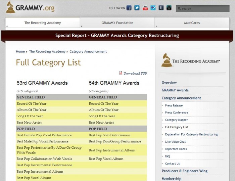Click the arrow bullet beside Contact Us
The height and width of the screenshot is (181, 235).
[162, 164]
